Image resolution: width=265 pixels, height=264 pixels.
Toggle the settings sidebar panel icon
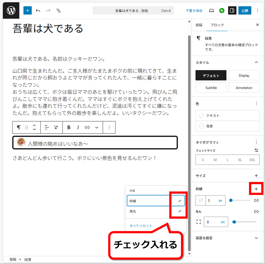tap(232, 11)
